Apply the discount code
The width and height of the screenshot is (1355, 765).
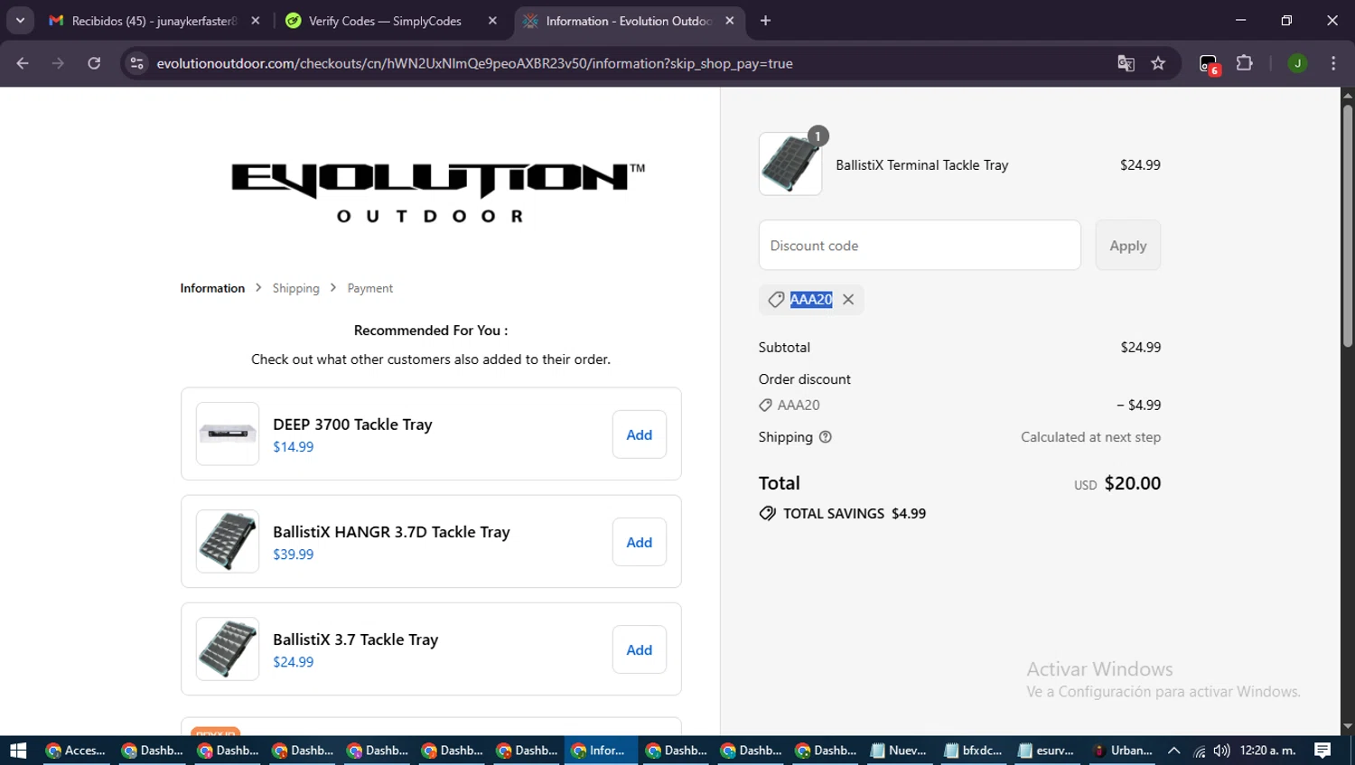[1128, 245]
